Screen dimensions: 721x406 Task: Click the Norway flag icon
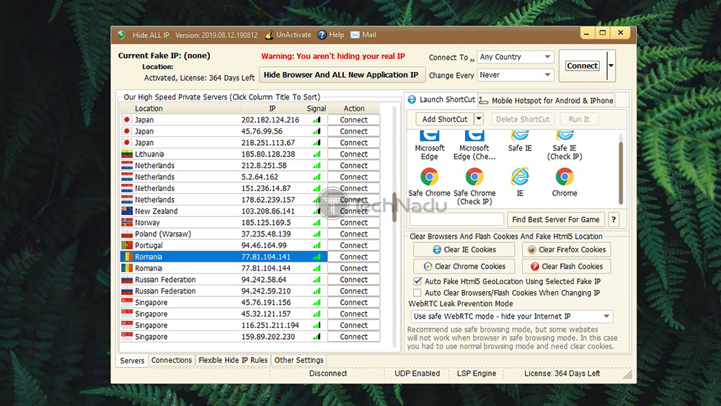pyautogui.click(x=127, y=223)
